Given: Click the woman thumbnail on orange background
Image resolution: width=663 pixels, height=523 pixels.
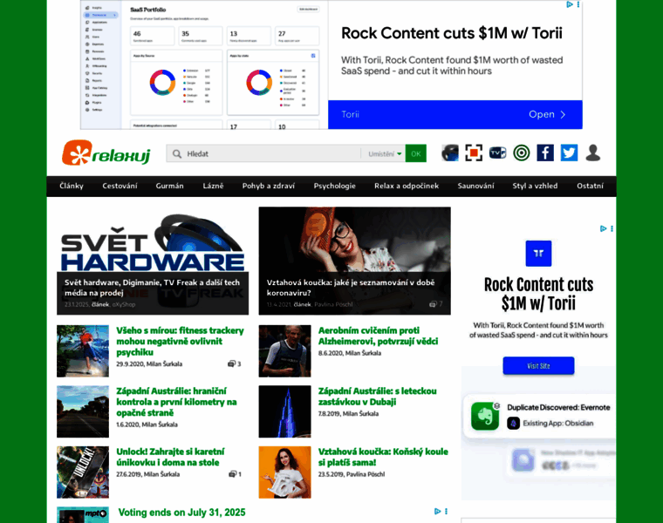Looking at the screenshot, I should 284,472.
